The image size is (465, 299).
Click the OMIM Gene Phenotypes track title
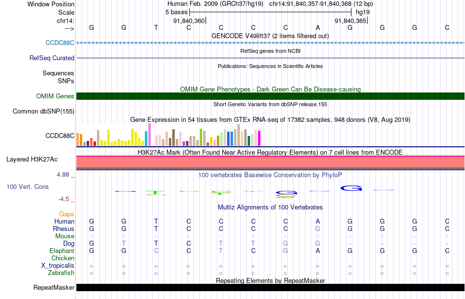click(x=271, y=89)
